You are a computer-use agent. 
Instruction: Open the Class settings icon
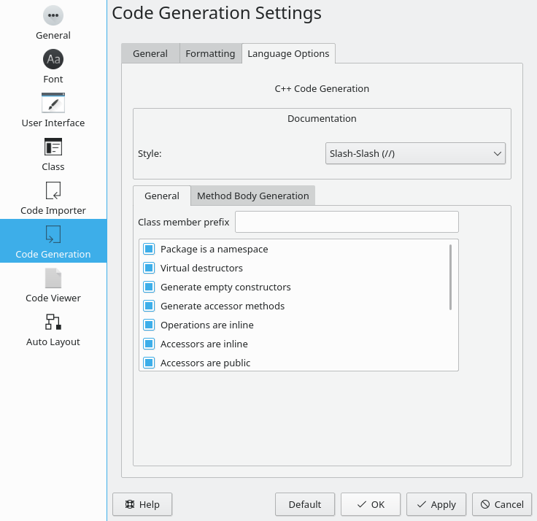[53, 147]
